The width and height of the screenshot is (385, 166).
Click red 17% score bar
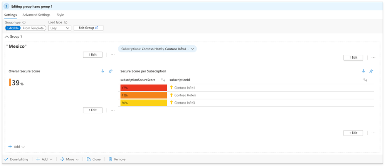(144, 88)
